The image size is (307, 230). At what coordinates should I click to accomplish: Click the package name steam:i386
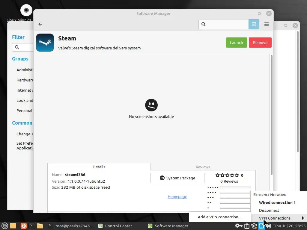(75, 175)
